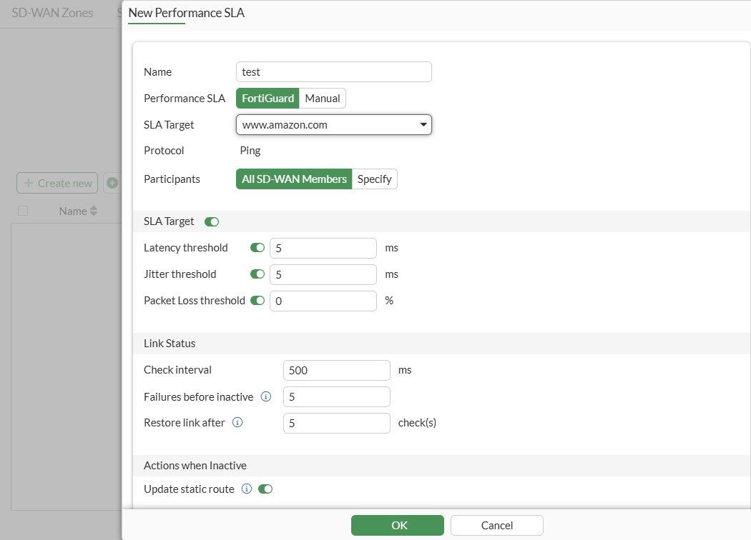Viewport: 751px width, 540px height.
Task: Click the Create new button
Action: coord(57,183)
